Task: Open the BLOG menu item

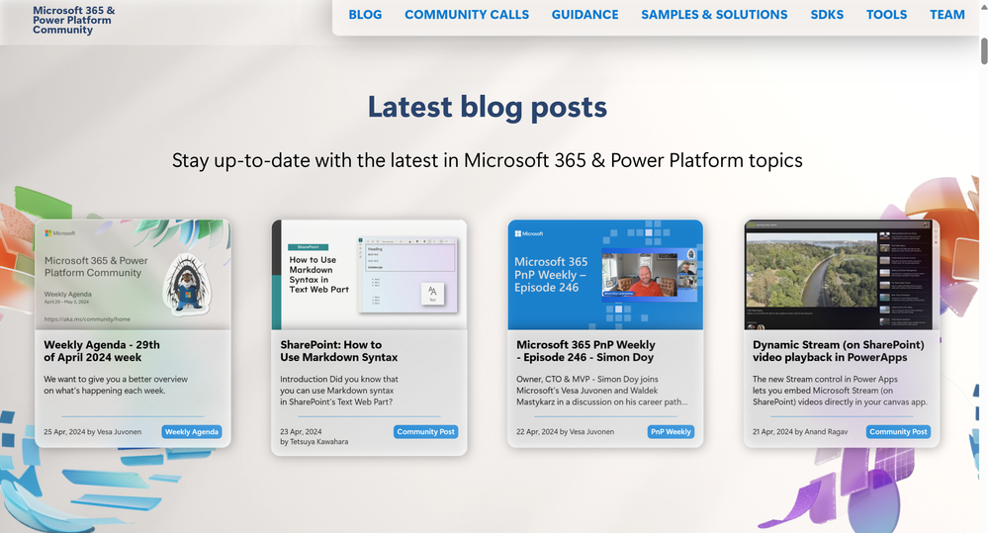Action: tap(365, 15)
